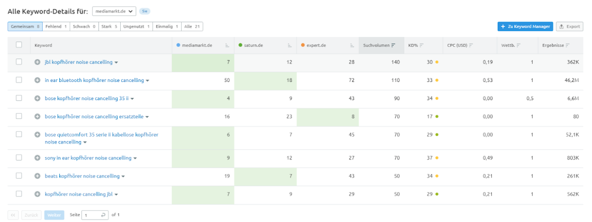The image size is (592, 222).
Task: Select checkbox for kopfhörer noise cancelling jbl row
Action: (19, 194)
